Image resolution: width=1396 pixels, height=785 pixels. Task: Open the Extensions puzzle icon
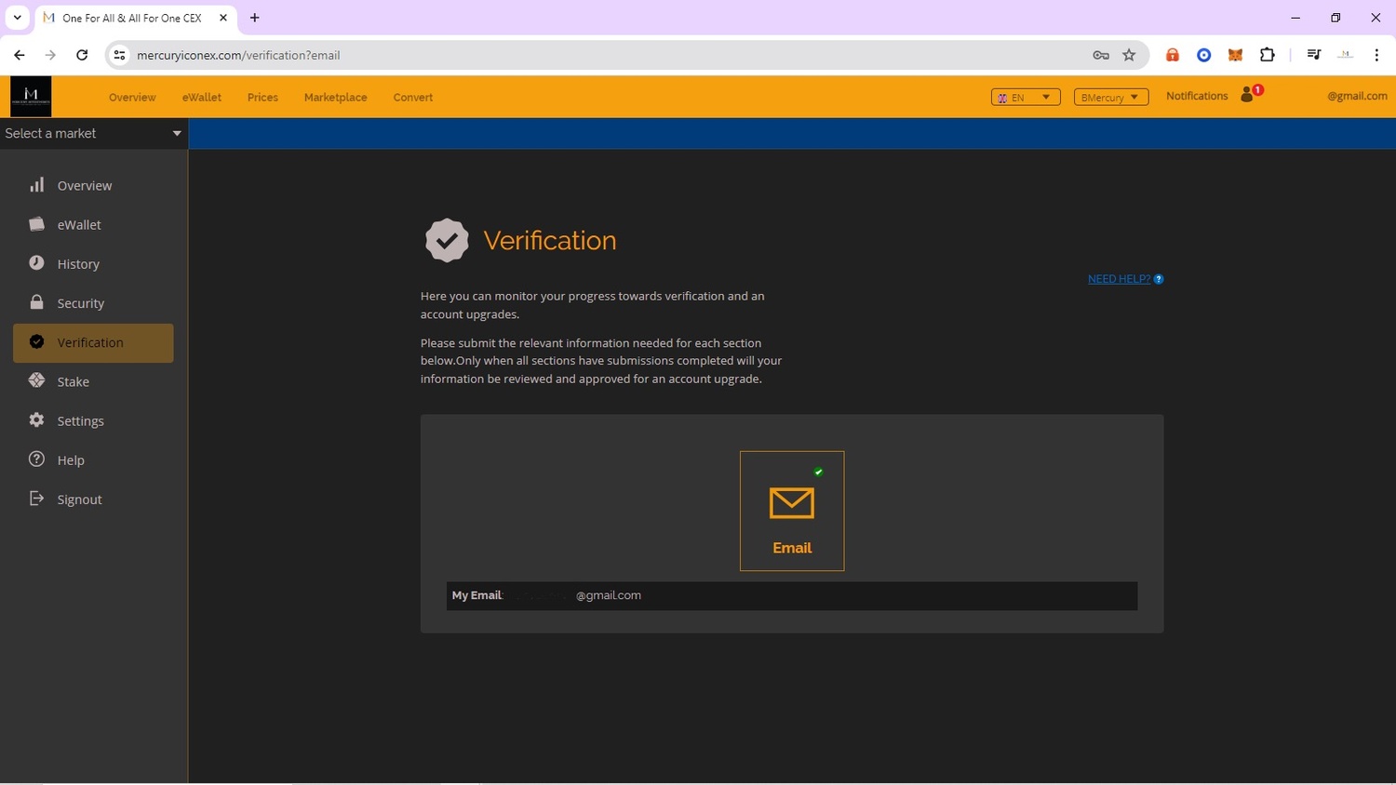click(1267, 55)
